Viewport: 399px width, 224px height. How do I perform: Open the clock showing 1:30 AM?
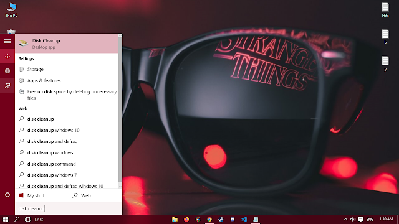click(386, 219)
